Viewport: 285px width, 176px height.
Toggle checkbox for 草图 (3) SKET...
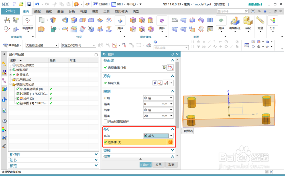[x=18, y=103]
